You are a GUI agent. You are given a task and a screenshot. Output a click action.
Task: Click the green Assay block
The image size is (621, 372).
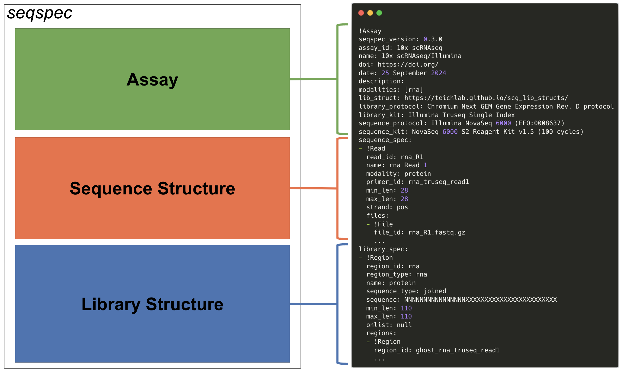click(152, 79)
